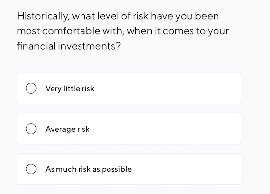Select the Very little risk radio button
Screen dimensions: 270x194
31,88
